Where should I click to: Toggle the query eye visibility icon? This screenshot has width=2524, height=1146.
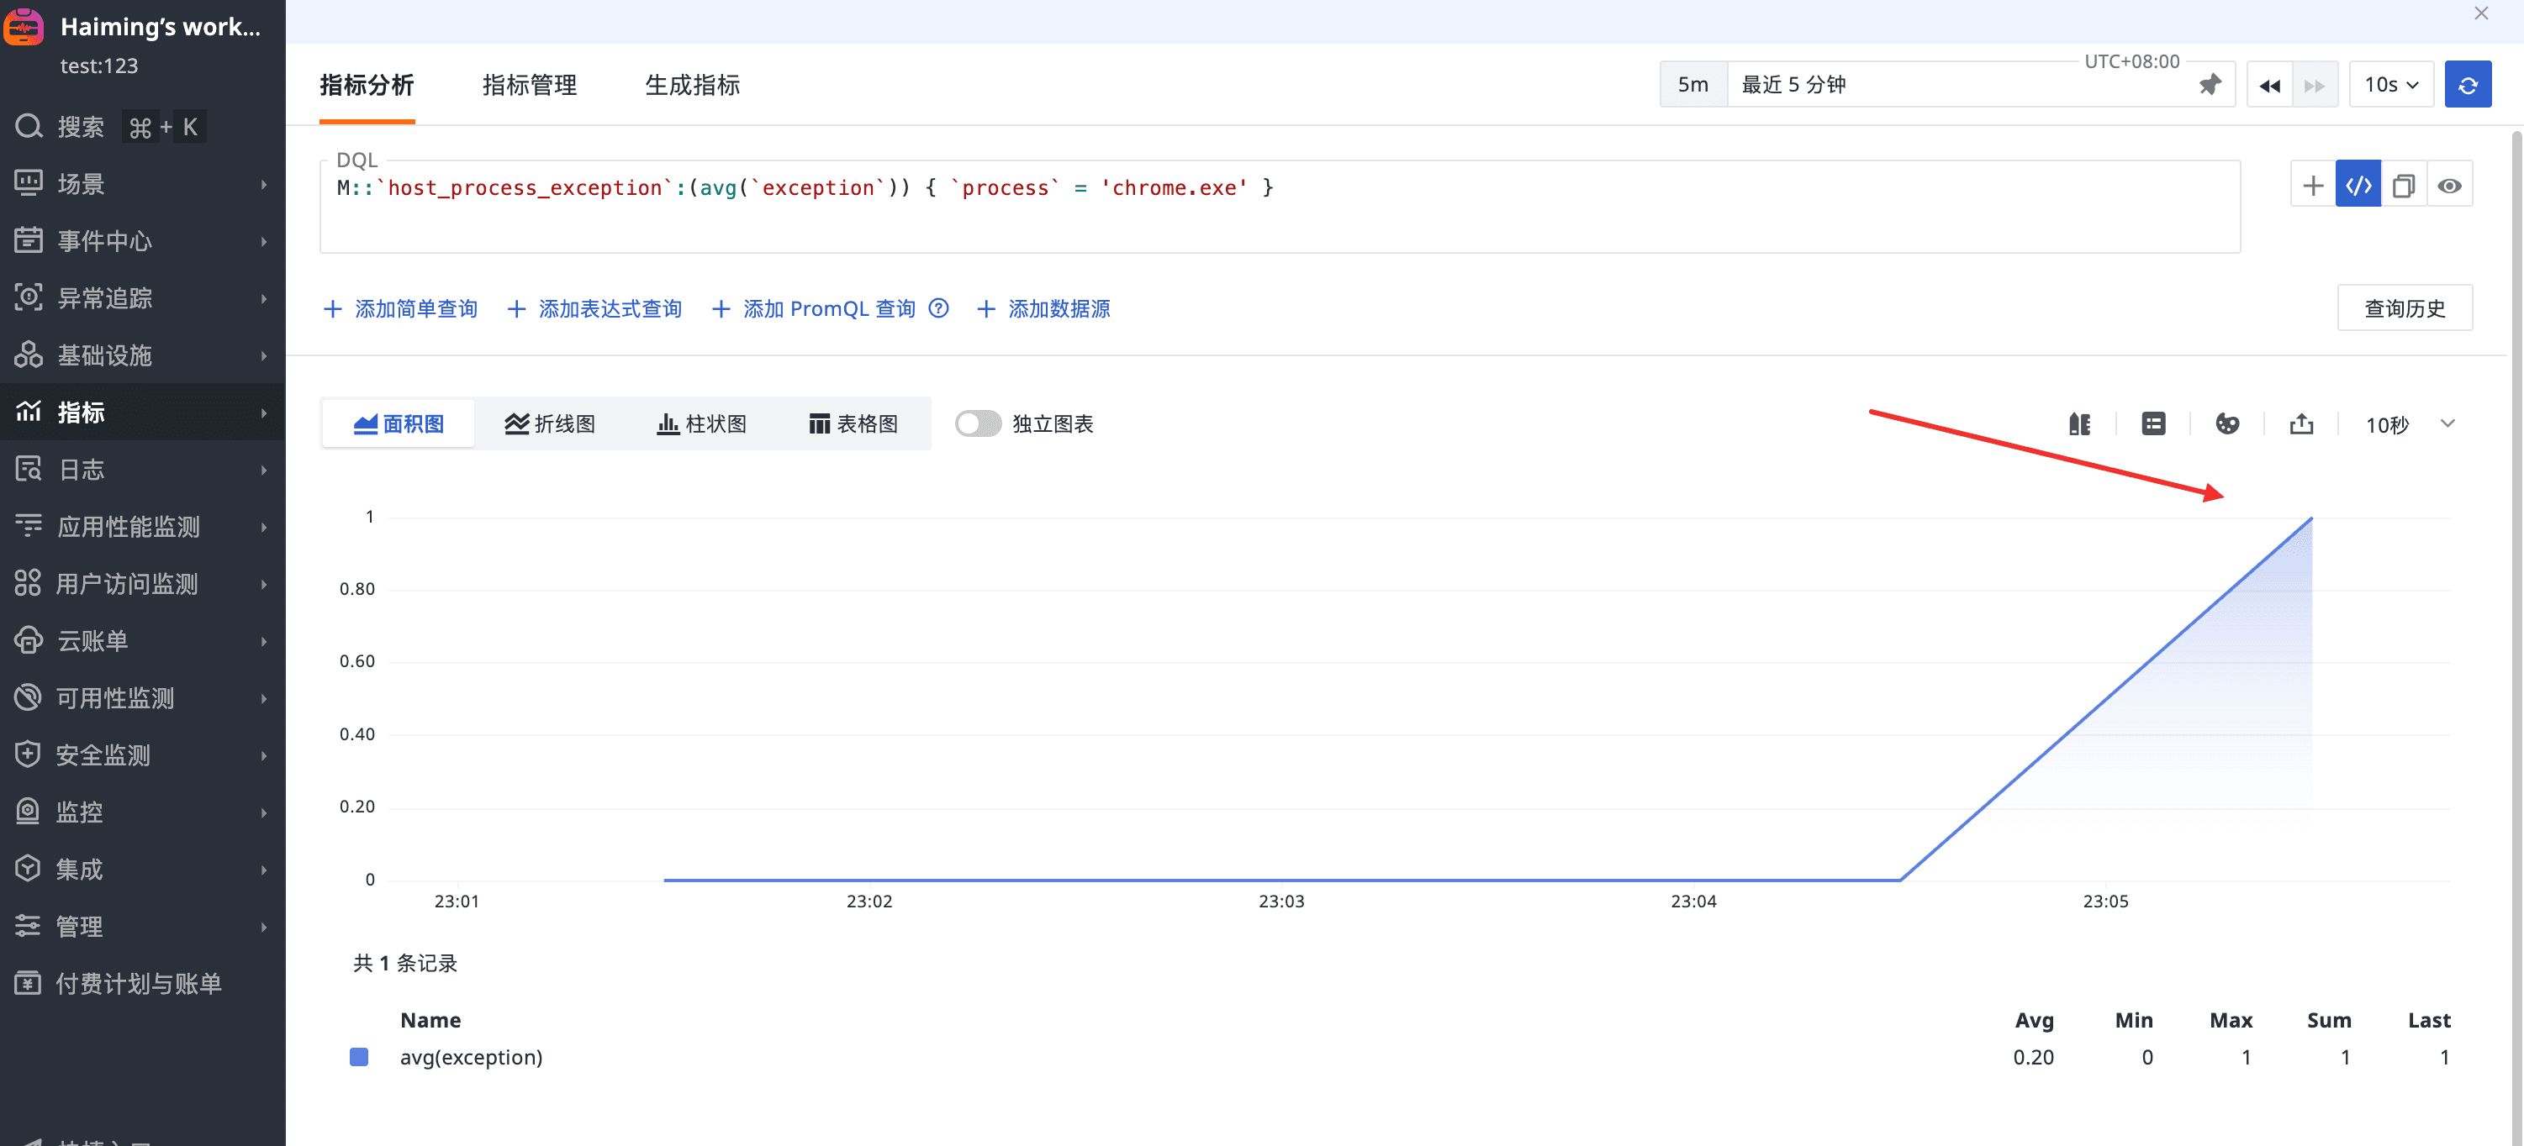[2449, 187]
